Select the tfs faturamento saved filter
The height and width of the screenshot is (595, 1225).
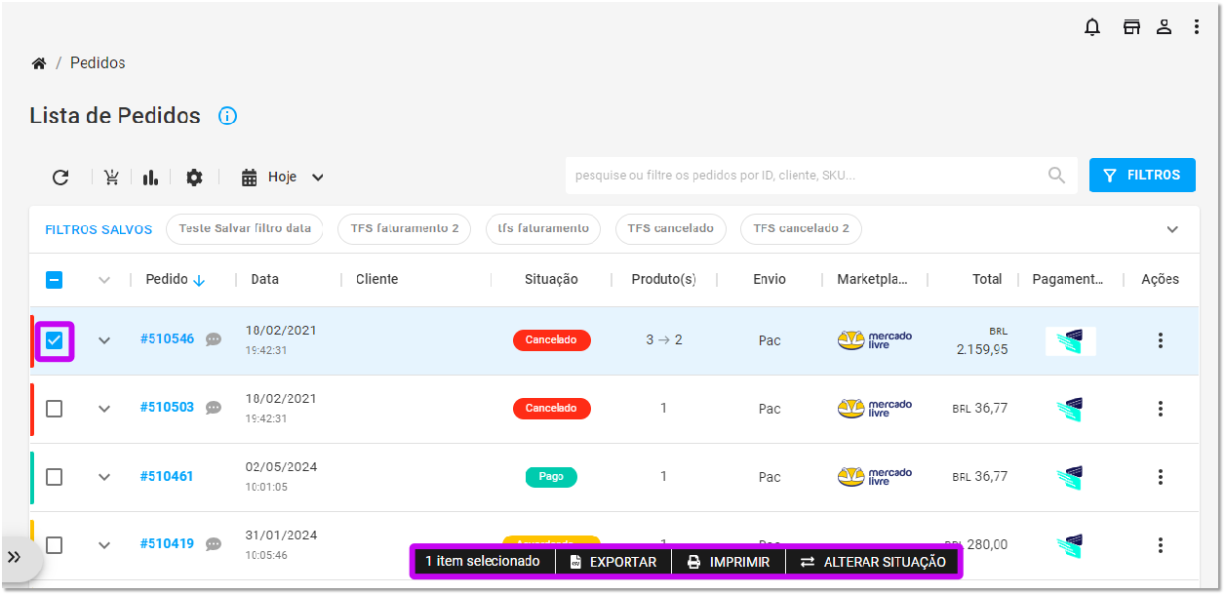(x=545, y=228)
